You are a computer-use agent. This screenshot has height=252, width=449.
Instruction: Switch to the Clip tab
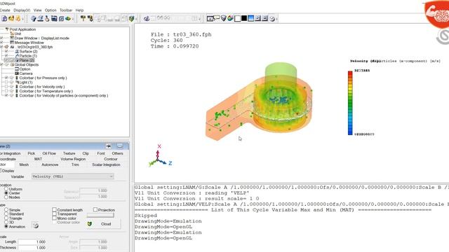coord(86,153)
